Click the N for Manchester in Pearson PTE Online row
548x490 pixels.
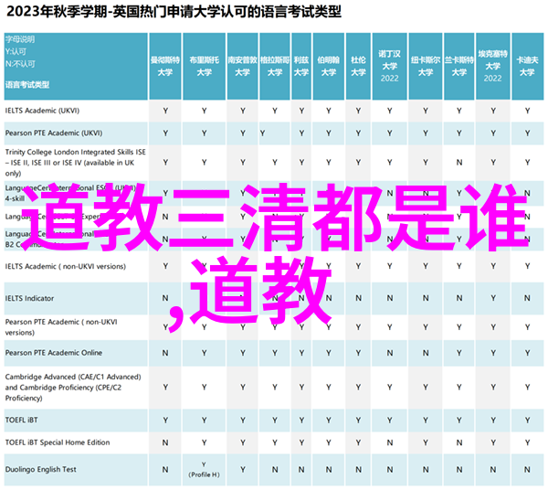pos(165,353)
